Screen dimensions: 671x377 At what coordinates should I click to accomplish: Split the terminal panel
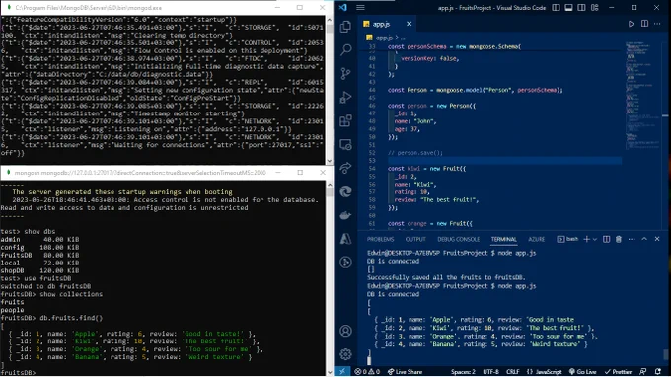pyautogui.click(x=606, y=239)
